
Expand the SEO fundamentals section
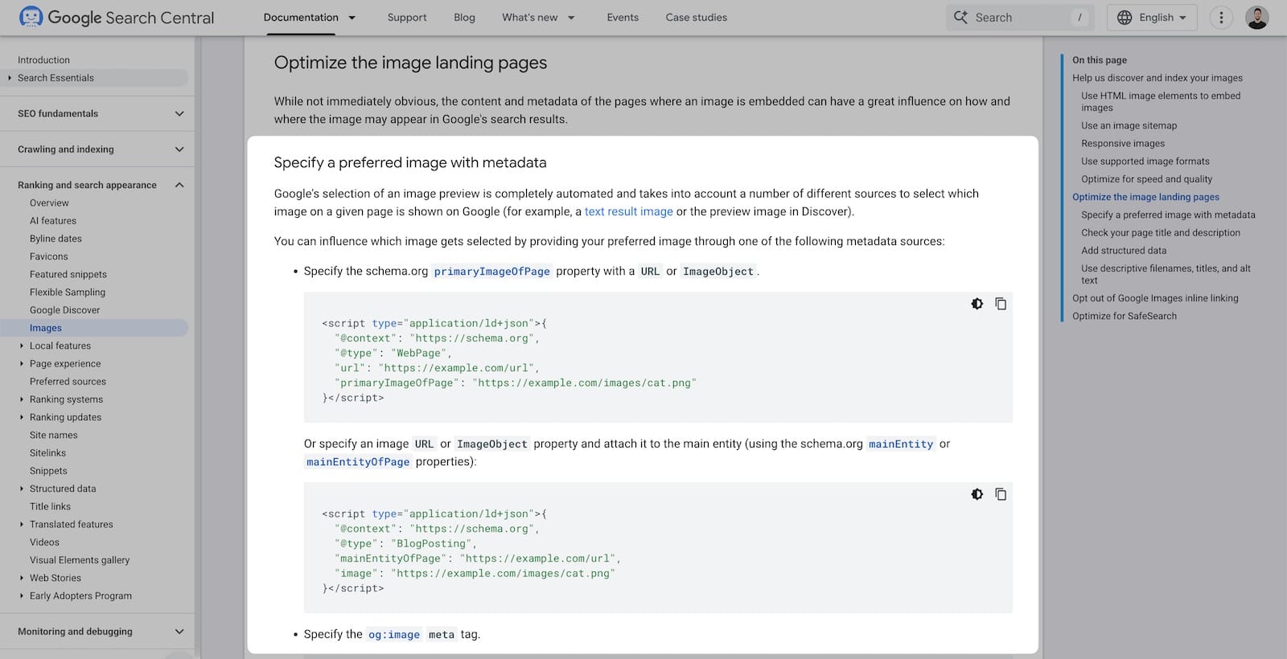[x=179, y=113]
